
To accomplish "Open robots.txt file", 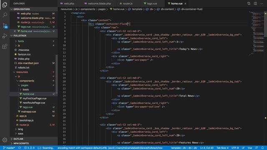I will [x=34, y=67].
